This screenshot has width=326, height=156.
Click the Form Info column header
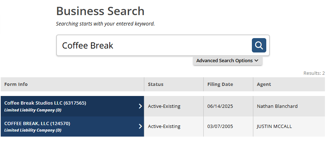coord(16,84)
